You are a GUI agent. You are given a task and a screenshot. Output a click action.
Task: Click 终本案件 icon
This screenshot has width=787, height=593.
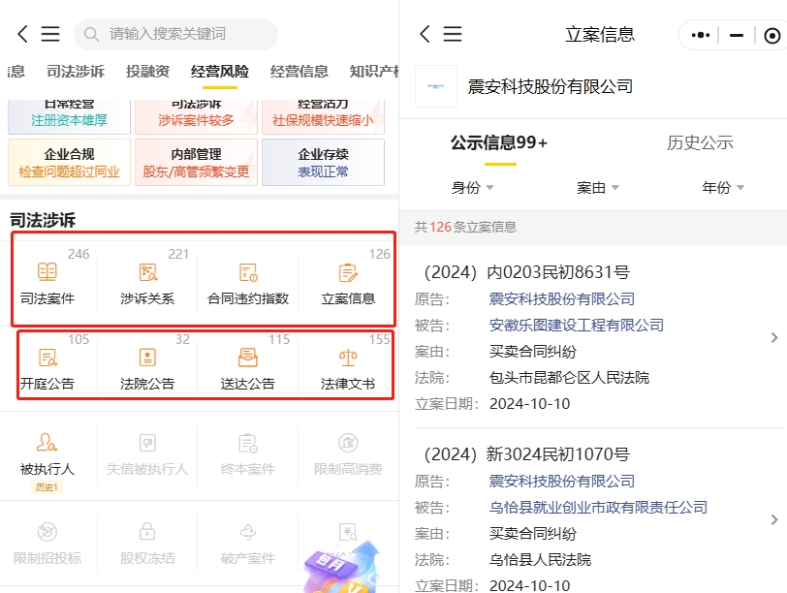click(x=248, y=443)
